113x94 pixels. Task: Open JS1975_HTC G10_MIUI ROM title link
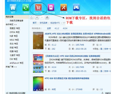tap(78, 34)
